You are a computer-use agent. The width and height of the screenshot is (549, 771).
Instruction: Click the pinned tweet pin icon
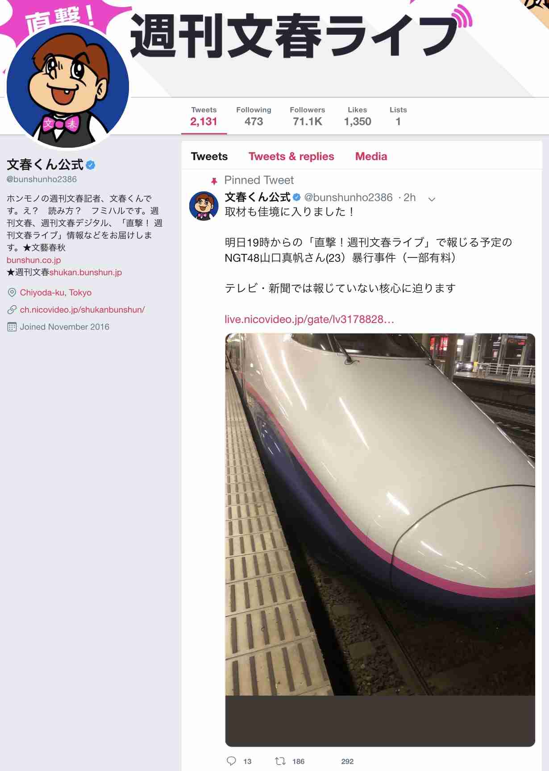tap(214, 181)
